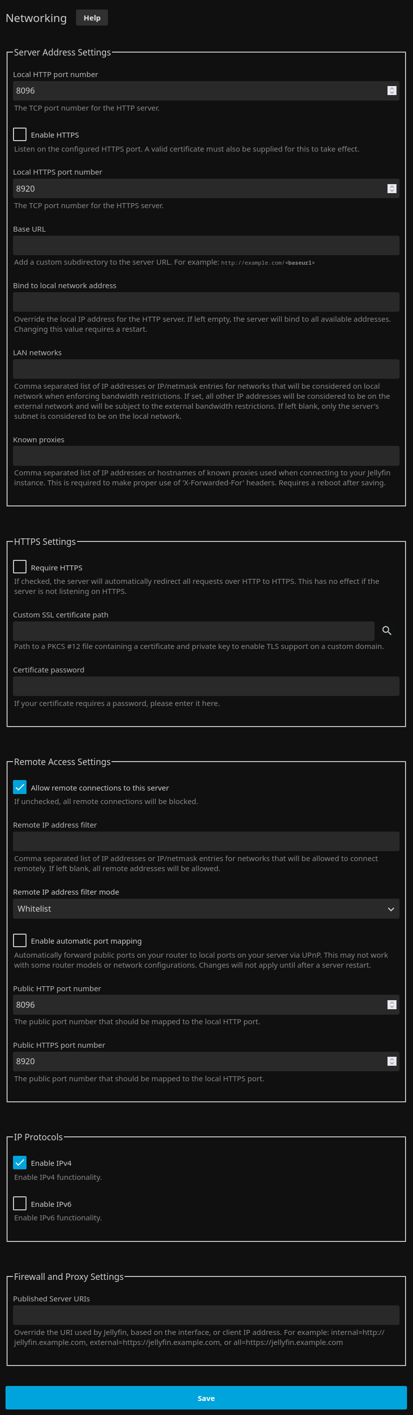Click the Local HTTPS port number stepper
413x1415 pixels.
[x=391, y=189]
